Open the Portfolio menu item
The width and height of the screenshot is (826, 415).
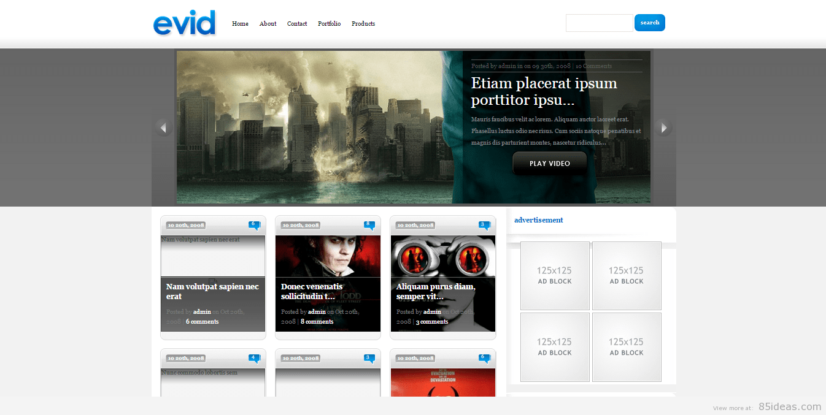tap(329, 24)
